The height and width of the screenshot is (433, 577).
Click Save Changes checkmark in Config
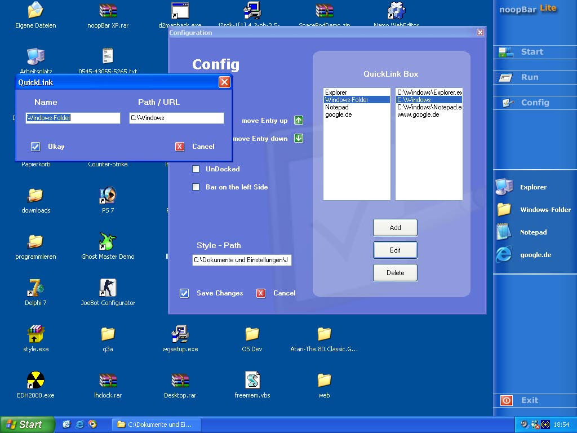[x=184, y=293]
